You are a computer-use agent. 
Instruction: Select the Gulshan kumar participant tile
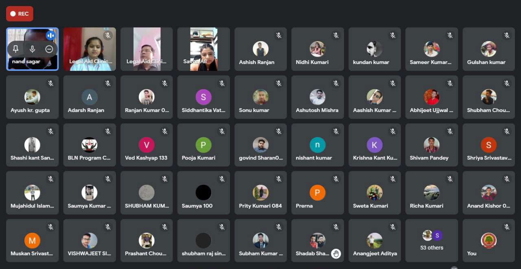tap(488, 49)
